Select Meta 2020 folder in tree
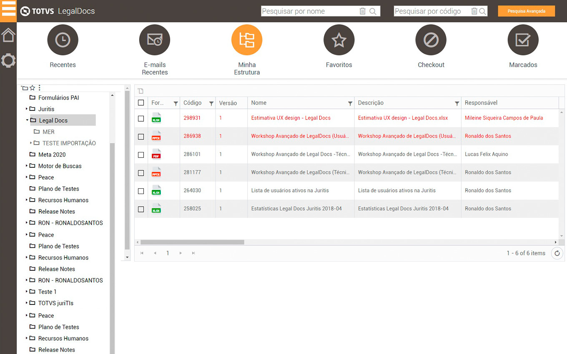This screenshot has height=354, width=567. [x=52, y=155]
